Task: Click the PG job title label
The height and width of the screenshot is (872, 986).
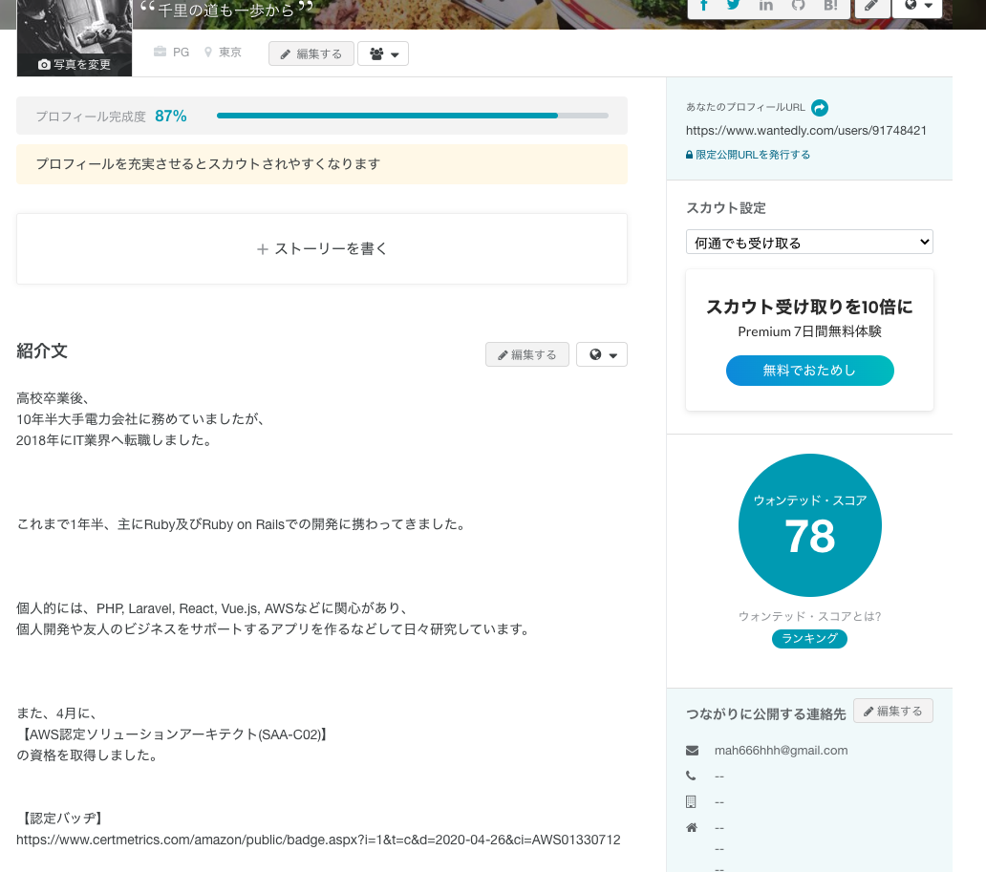Action: (181, 53)
